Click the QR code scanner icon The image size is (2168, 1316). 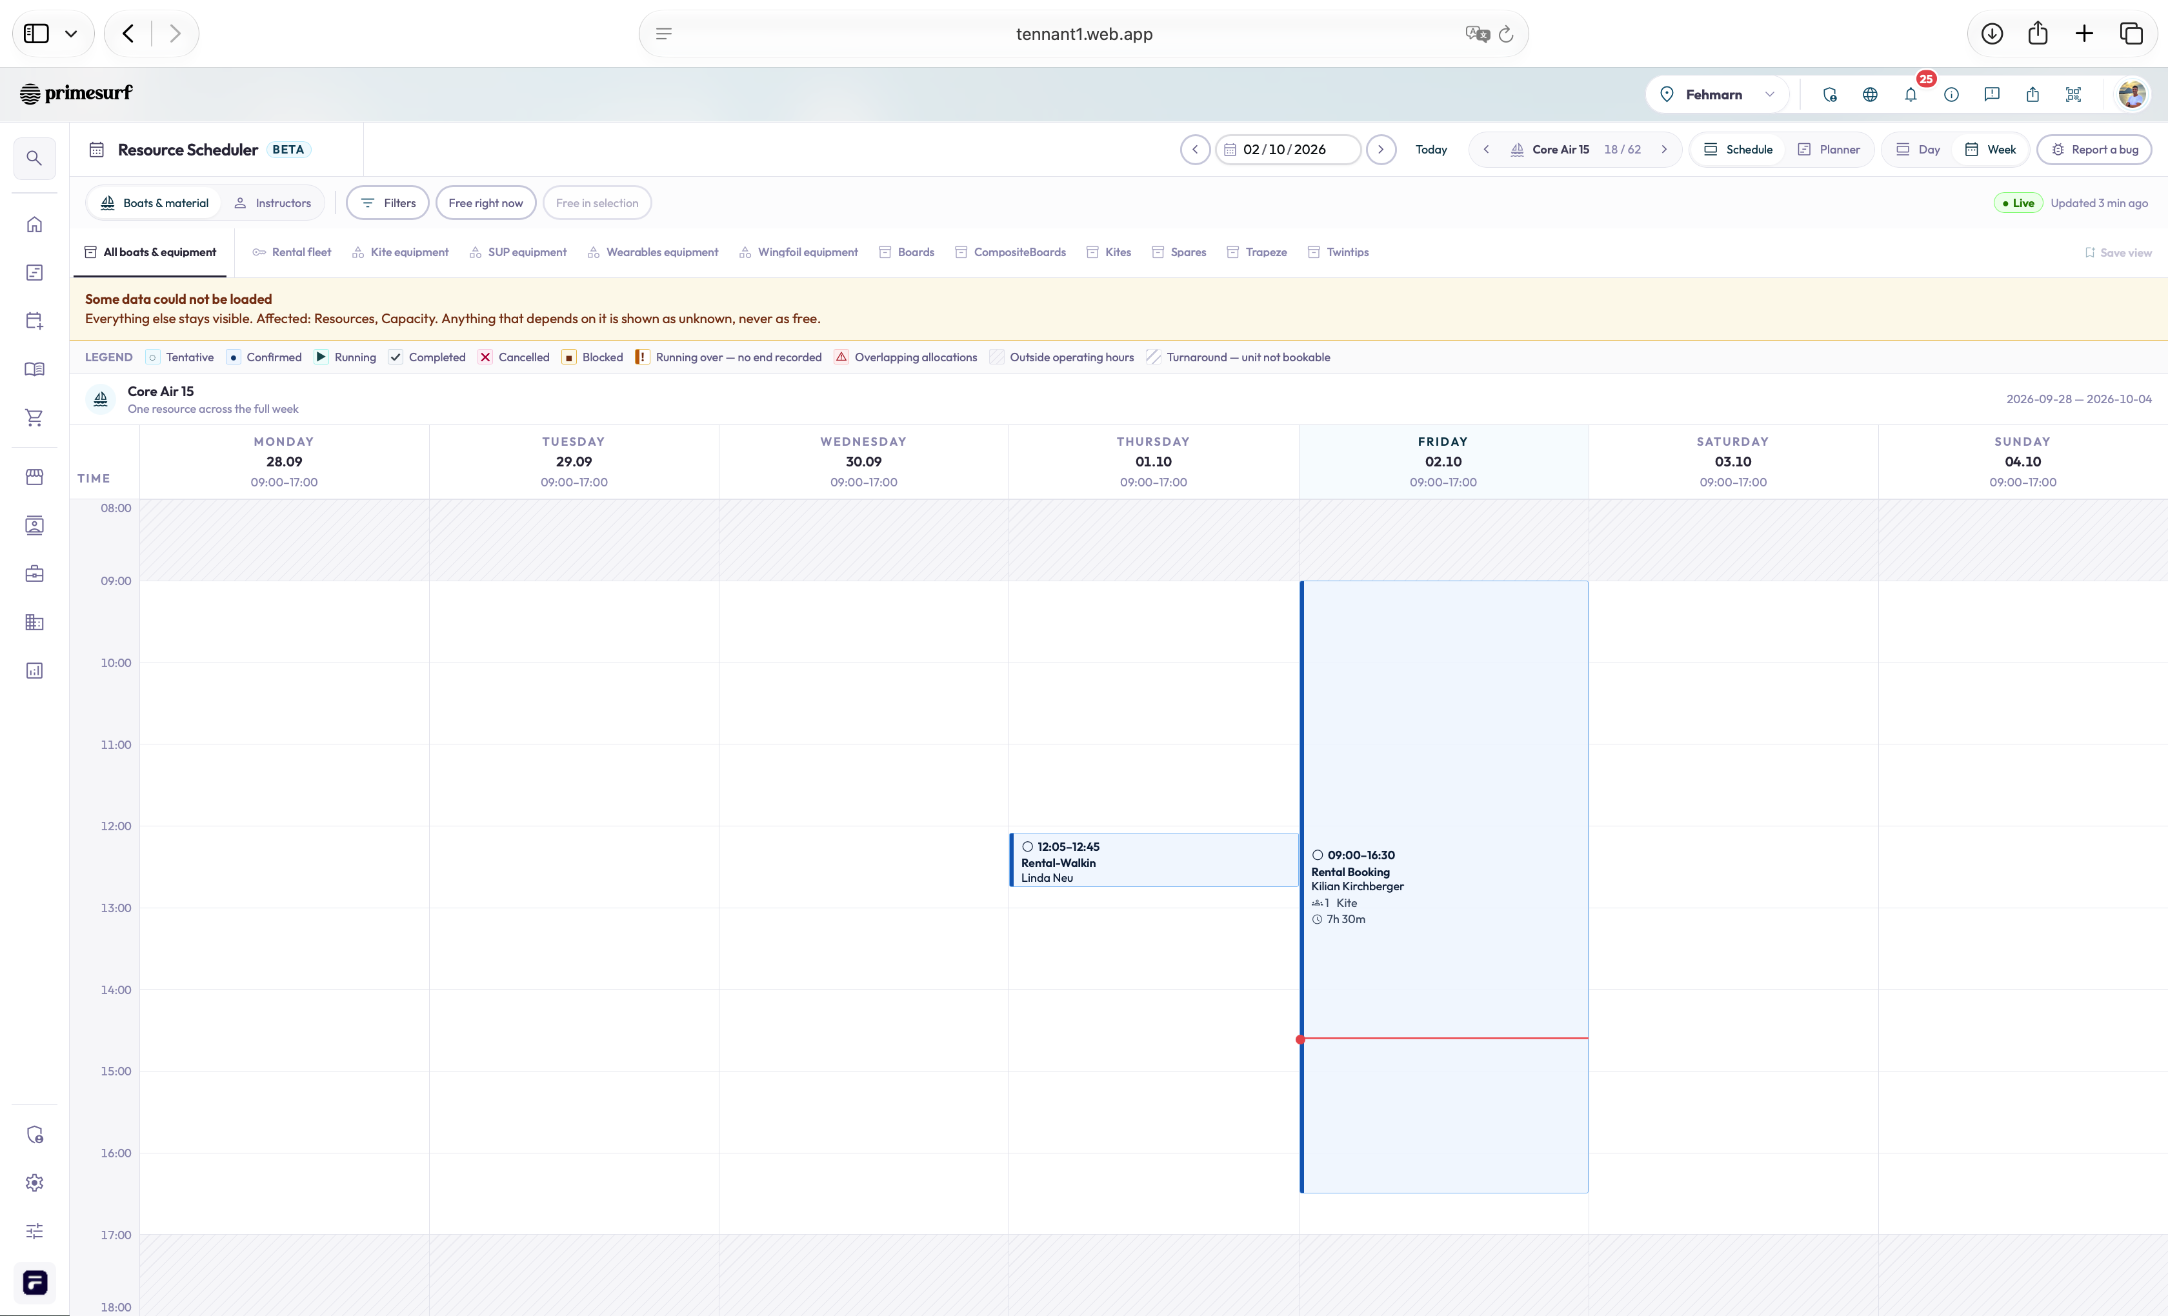click(2073, 94)
